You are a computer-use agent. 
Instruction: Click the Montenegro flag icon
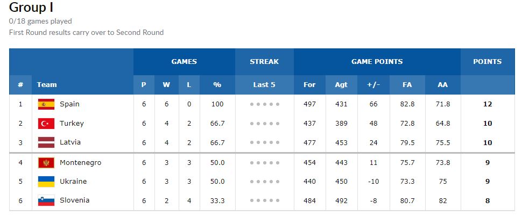[x=46, y=163]
